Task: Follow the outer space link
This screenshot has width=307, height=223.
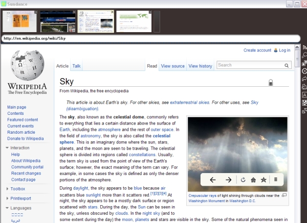Action: [x=162, y=130]
